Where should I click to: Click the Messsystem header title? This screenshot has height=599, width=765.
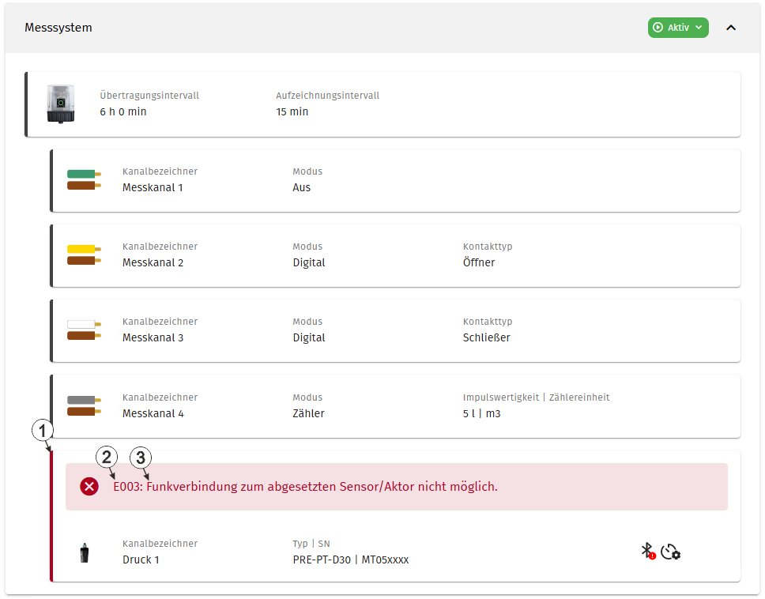click(58, 28)
